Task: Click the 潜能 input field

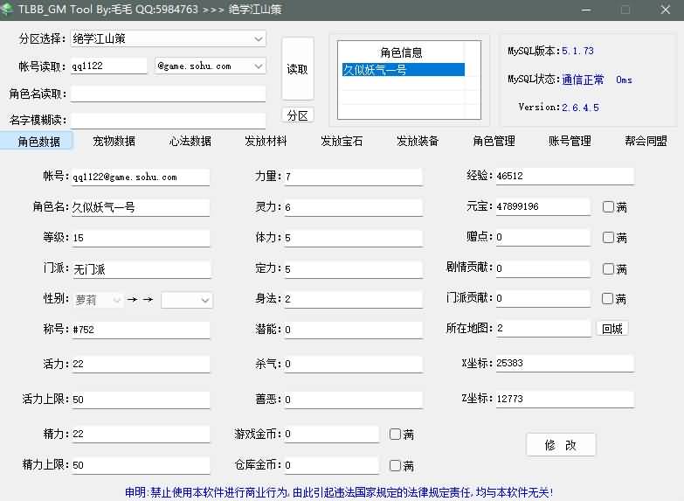Action: 353,330
